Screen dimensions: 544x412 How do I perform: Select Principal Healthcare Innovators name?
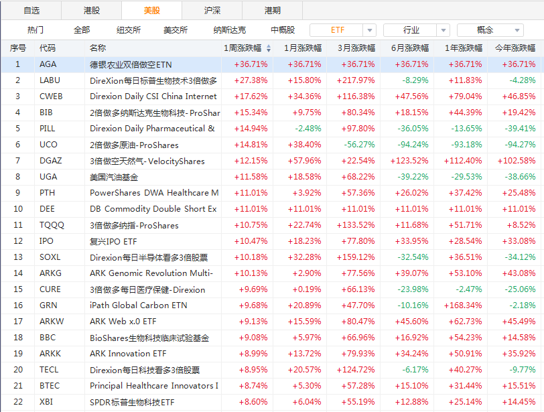tap(154, 386)
